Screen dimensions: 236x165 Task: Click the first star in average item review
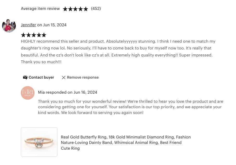[65, 9]
